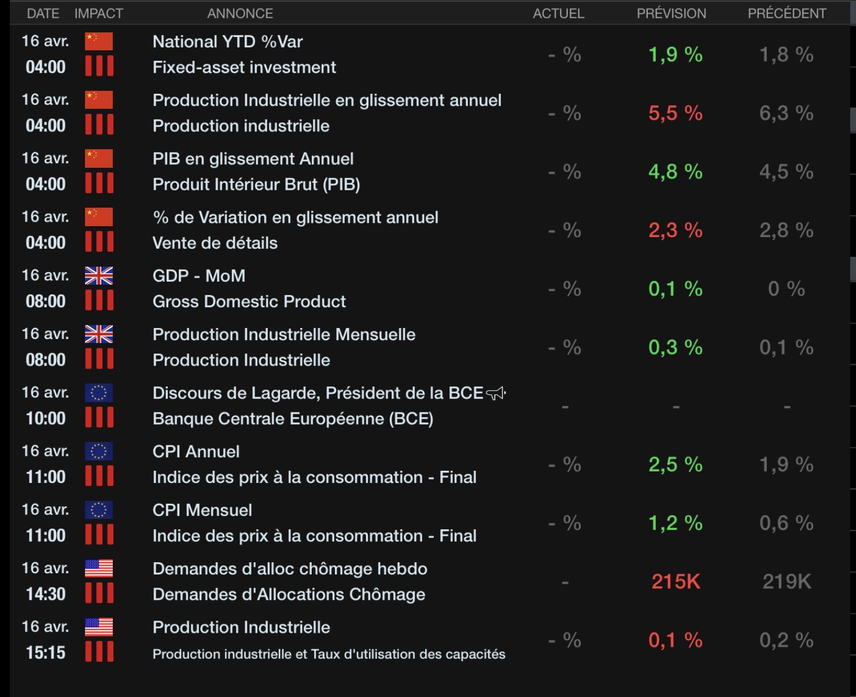The height and width of the screenshot is (697, 856).
Task: Click the impact bars of the 10:00 BCE speech
Action: 99,417
